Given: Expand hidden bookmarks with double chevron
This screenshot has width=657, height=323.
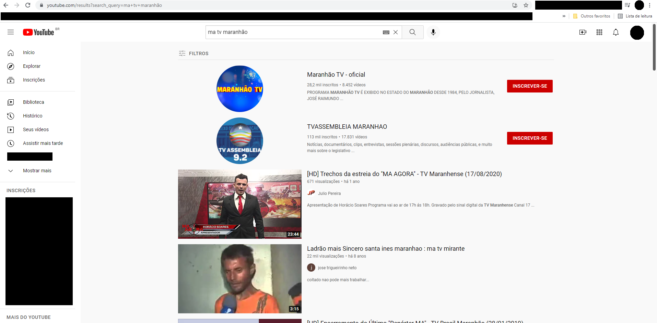Looking at the screenshot, I should click(x=564, y=16).
